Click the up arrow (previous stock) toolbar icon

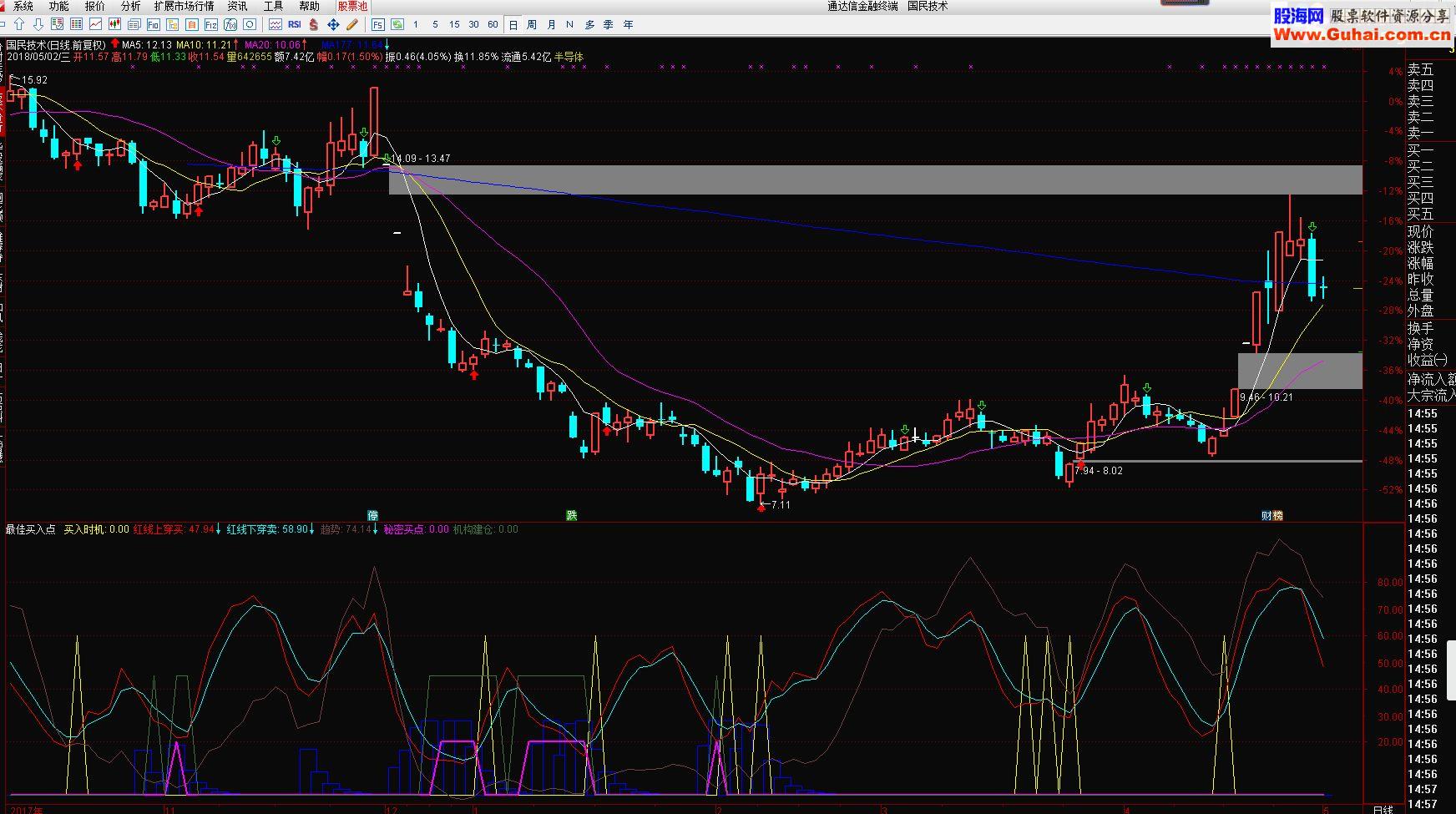point(19,24)
